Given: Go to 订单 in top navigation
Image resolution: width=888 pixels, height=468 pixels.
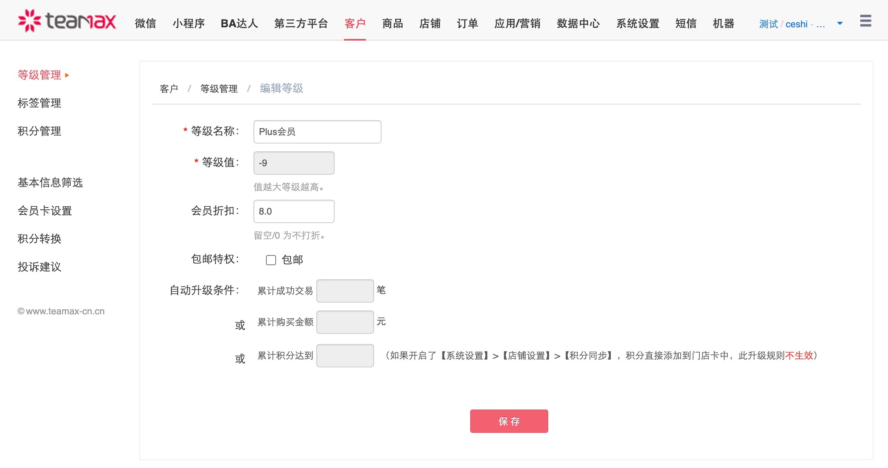Looking at the screenshot, I should point(467,23).
